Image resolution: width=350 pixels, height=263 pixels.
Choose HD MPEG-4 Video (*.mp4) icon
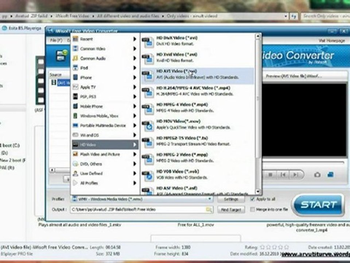(148, 109)
